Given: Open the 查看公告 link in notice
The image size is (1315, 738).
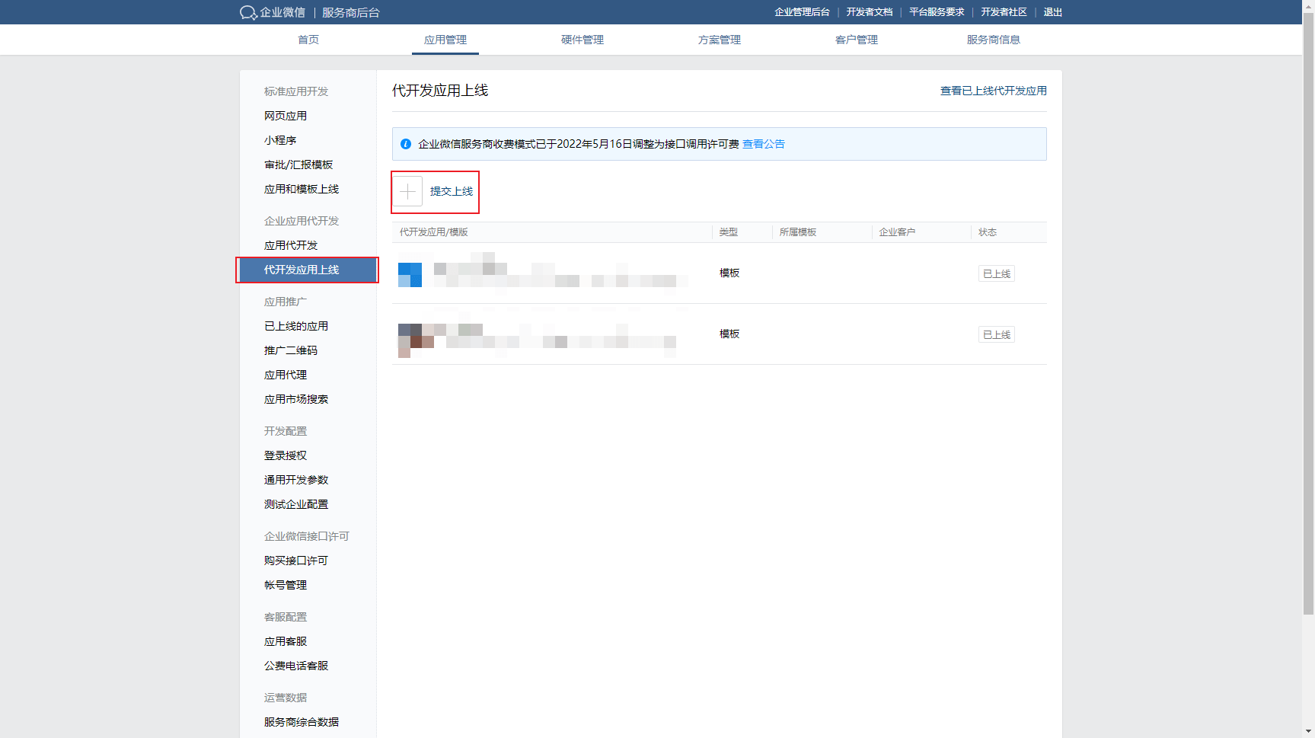Looking at the screenshot, I should 763,144.
